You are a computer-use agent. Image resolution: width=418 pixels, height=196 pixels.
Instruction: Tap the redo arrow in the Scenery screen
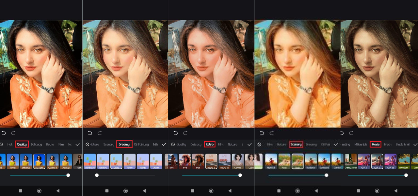(x=271, y=133)
